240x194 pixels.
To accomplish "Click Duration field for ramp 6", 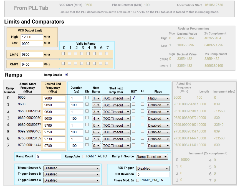I will point(77,139).
